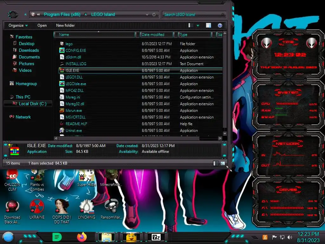Open the UKRAINE desktop icon
Screen dimensions: 325x244
click(37, 210)
